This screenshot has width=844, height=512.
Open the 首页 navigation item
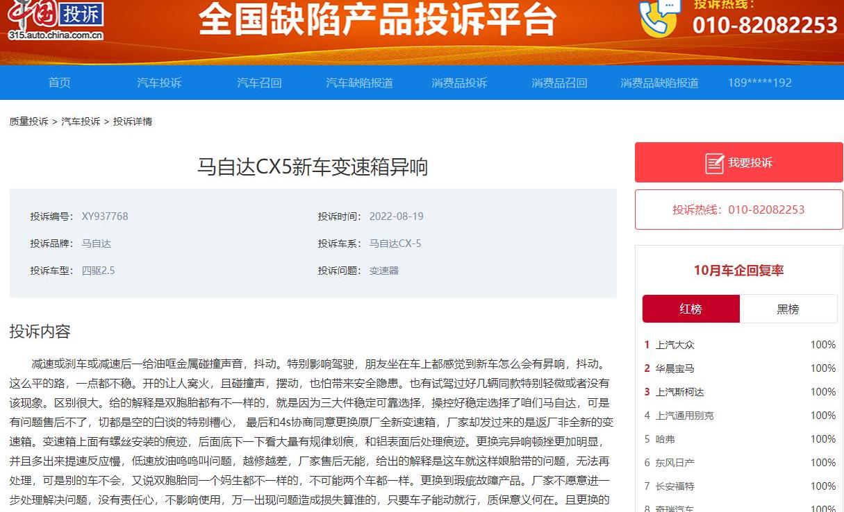point(59,82)
